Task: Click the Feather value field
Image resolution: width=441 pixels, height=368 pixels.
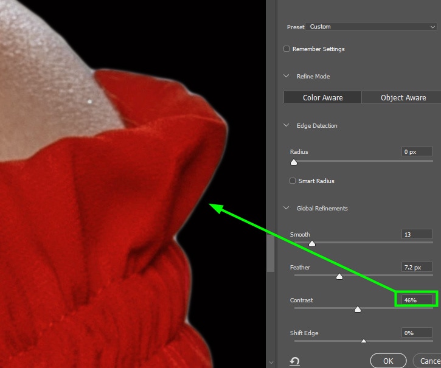Action: point(417,267)
